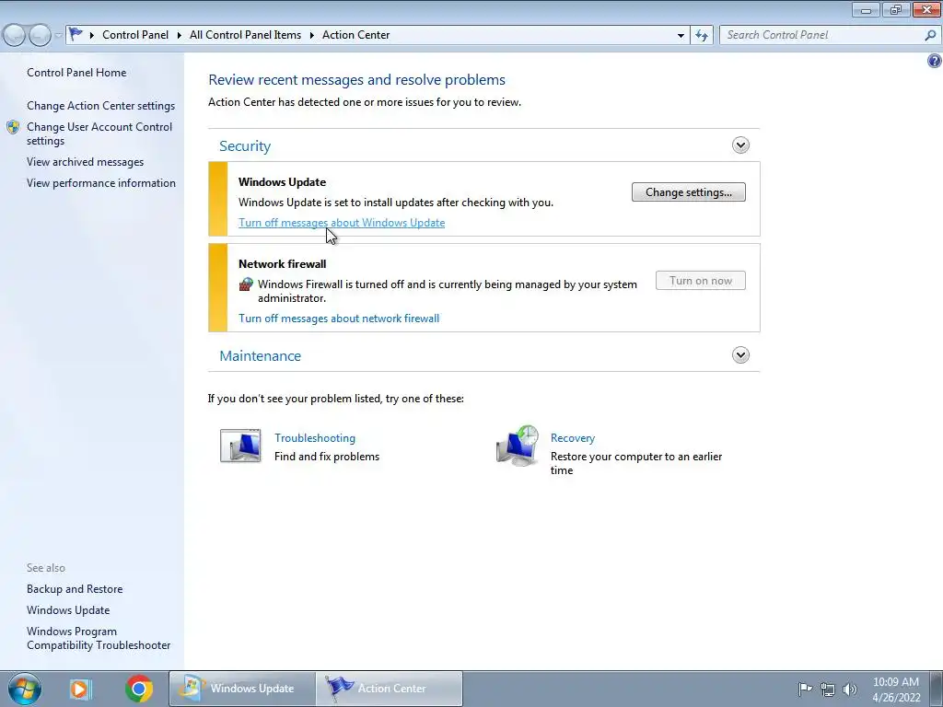Click the Maintenance section heading

pos(260,356)
